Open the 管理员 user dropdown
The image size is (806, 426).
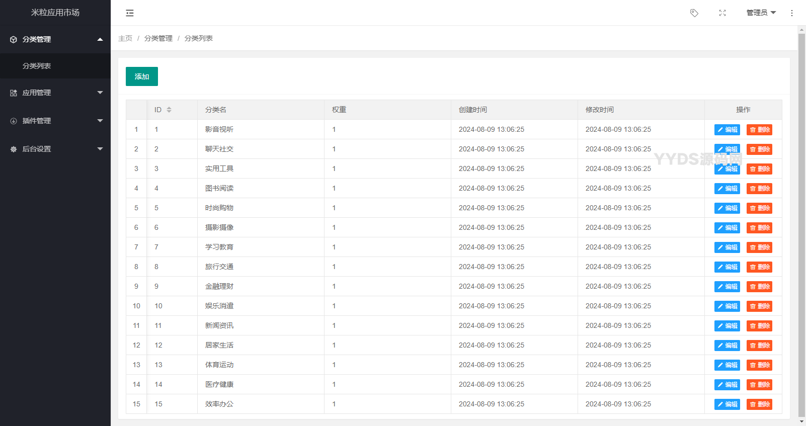pos(761,13)
